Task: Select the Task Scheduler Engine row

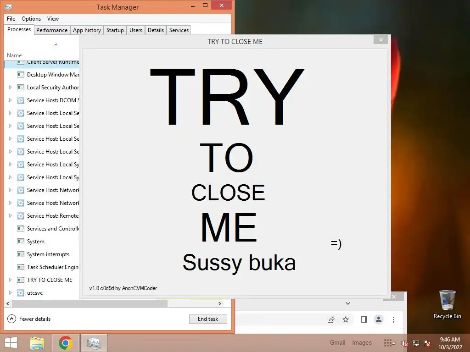Action: click(x=42, y=267)
